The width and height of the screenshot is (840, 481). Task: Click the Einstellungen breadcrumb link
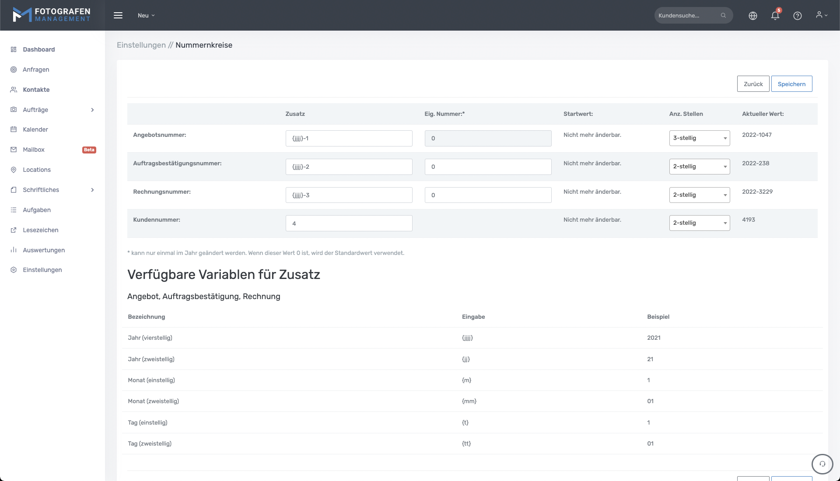(x=141, y=45)
